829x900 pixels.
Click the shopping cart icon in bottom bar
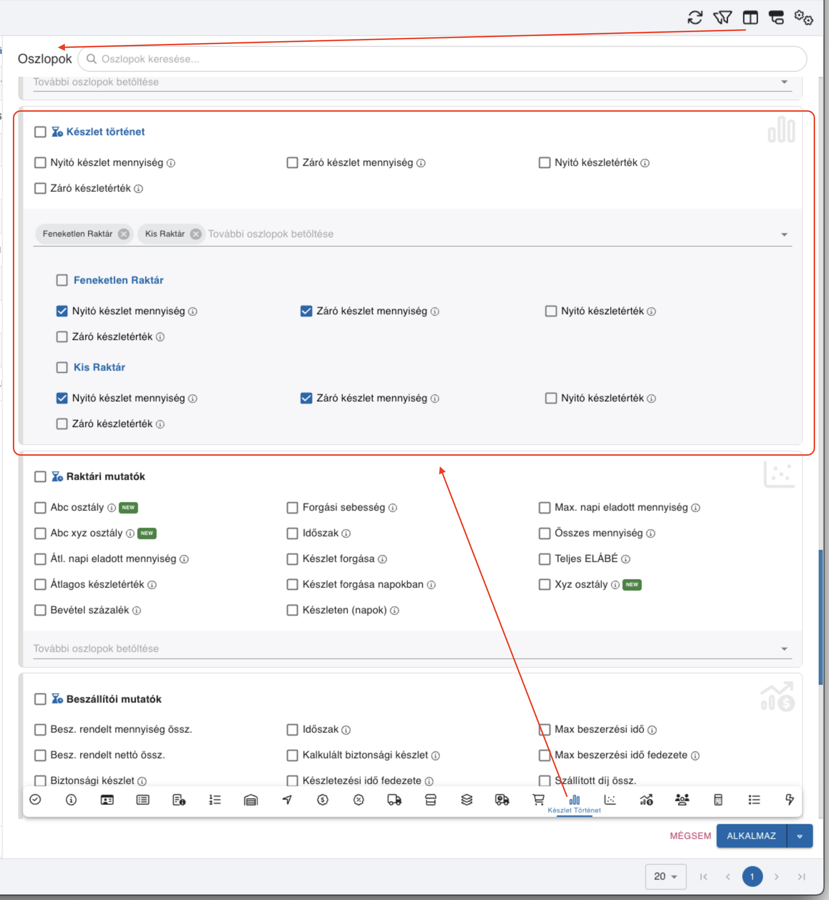click(538, 799)
